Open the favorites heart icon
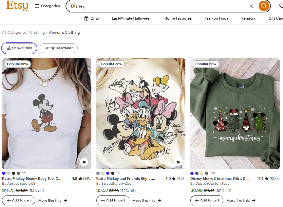Screen dimensions: 283x207 (x=281, y=6)
